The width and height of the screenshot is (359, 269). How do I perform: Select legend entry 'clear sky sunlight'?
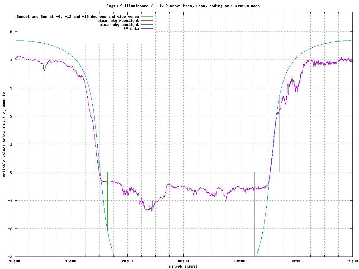click(119, 25)
